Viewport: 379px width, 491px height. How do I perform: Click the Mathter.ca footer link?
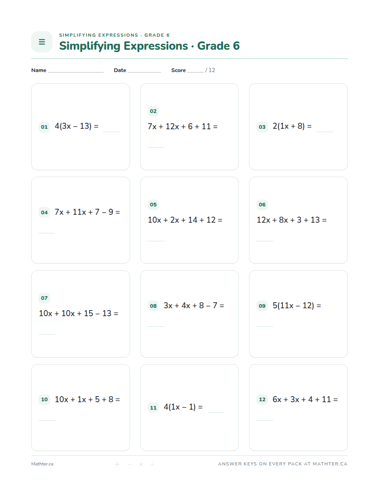tap(42, 464)
